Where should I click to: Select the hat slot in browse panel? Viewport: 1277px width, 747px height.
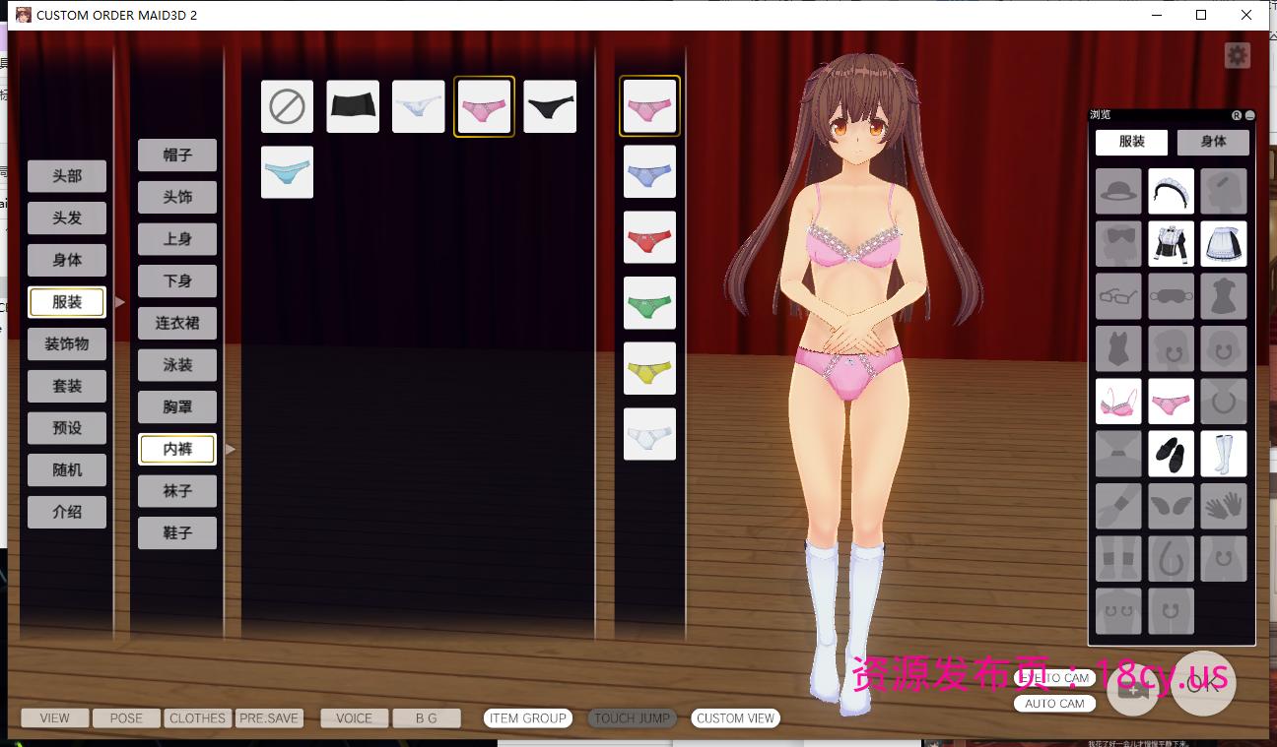point(1118,191)
